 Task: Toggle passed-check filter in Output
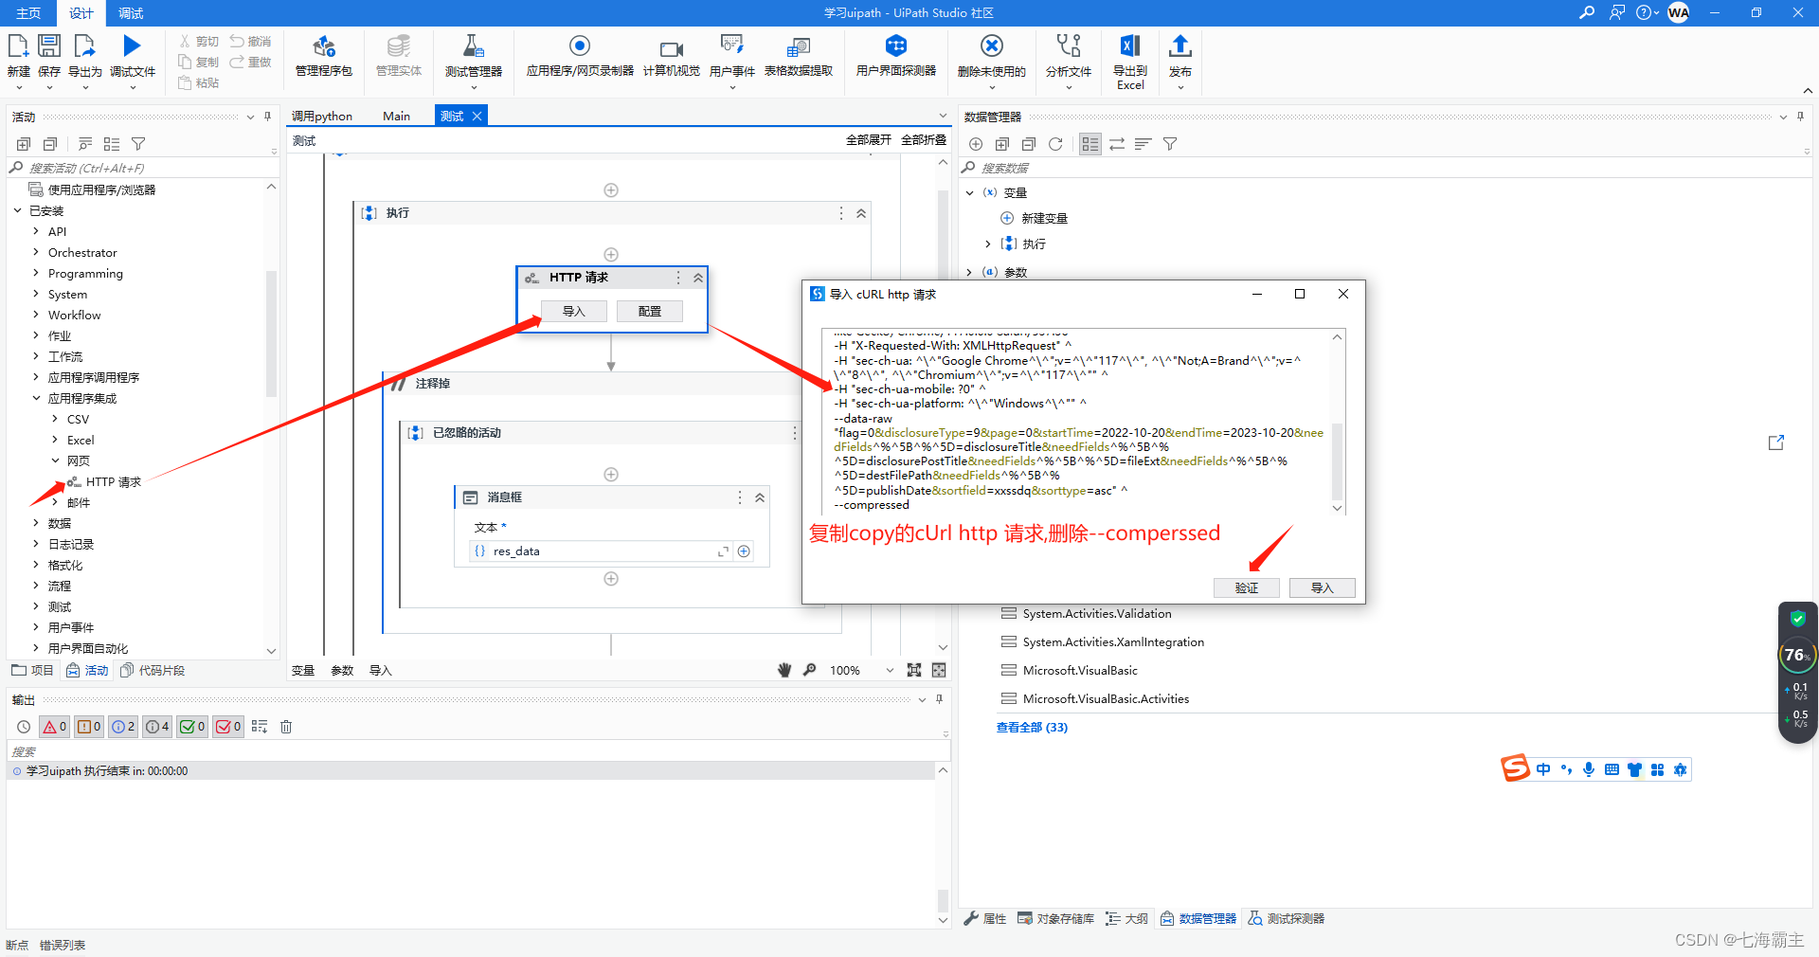(x=192, y=727)
